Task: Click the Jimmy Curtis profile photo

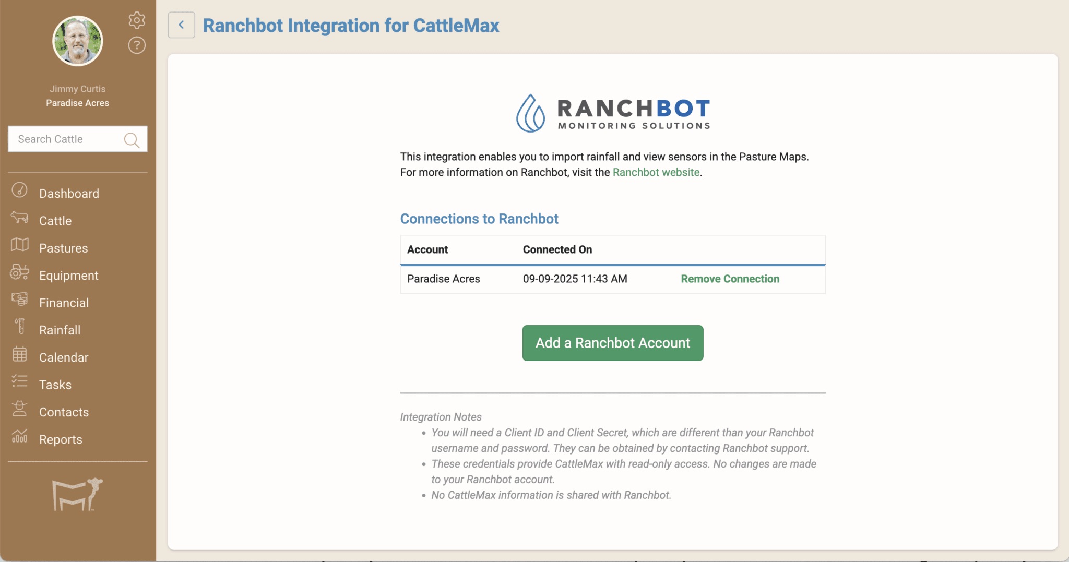Action: [78, 41]
